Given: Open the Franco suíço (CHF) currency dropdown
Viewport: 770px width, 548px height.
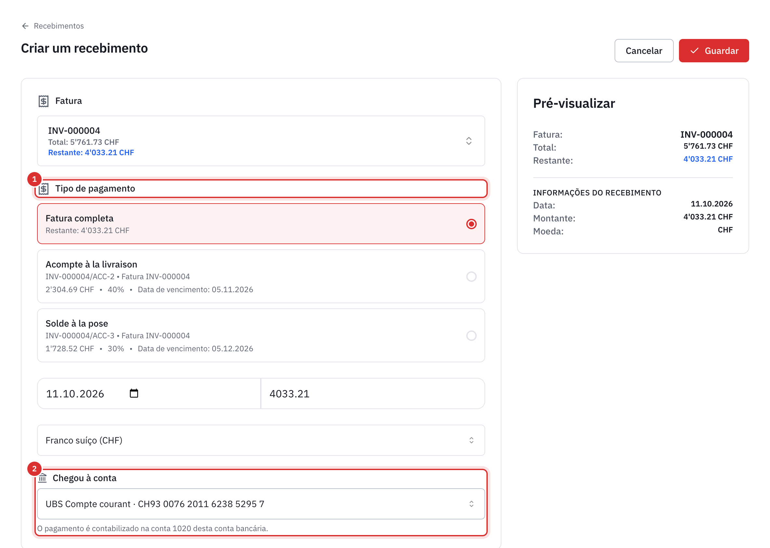Looking at the screenshot, I should pos(261,440).
